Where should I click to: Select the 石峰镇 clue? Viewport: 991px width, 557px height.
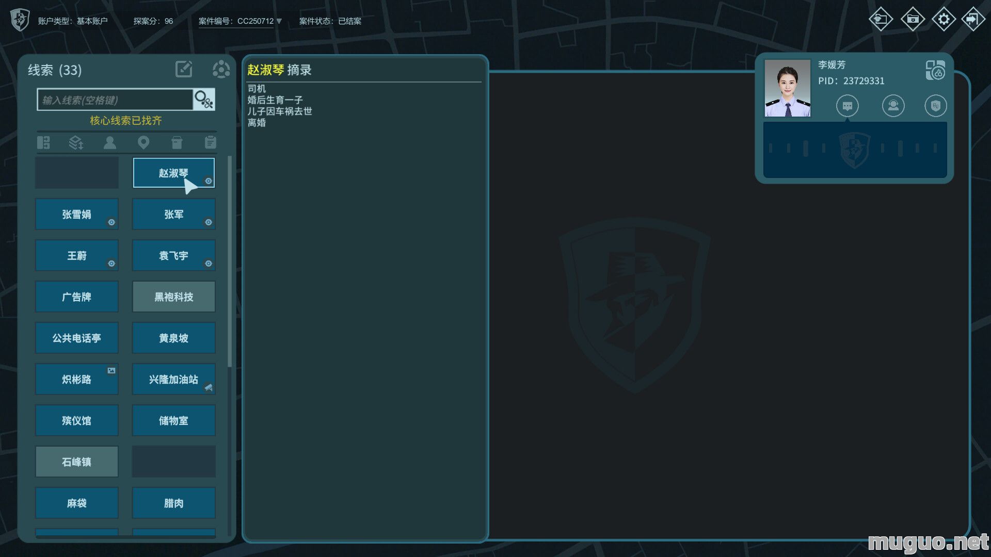[x=76, y=462]
